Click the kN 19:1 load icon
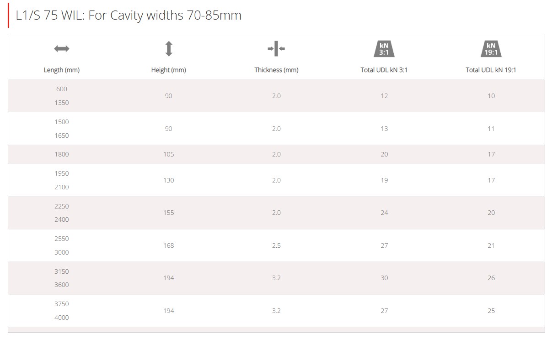Screen dimensions: 552x339 tap(491, 49)
